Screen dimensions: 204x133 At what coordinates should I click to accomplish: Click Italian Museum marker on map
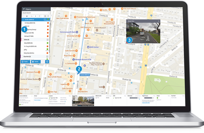(x=97, y=30)
